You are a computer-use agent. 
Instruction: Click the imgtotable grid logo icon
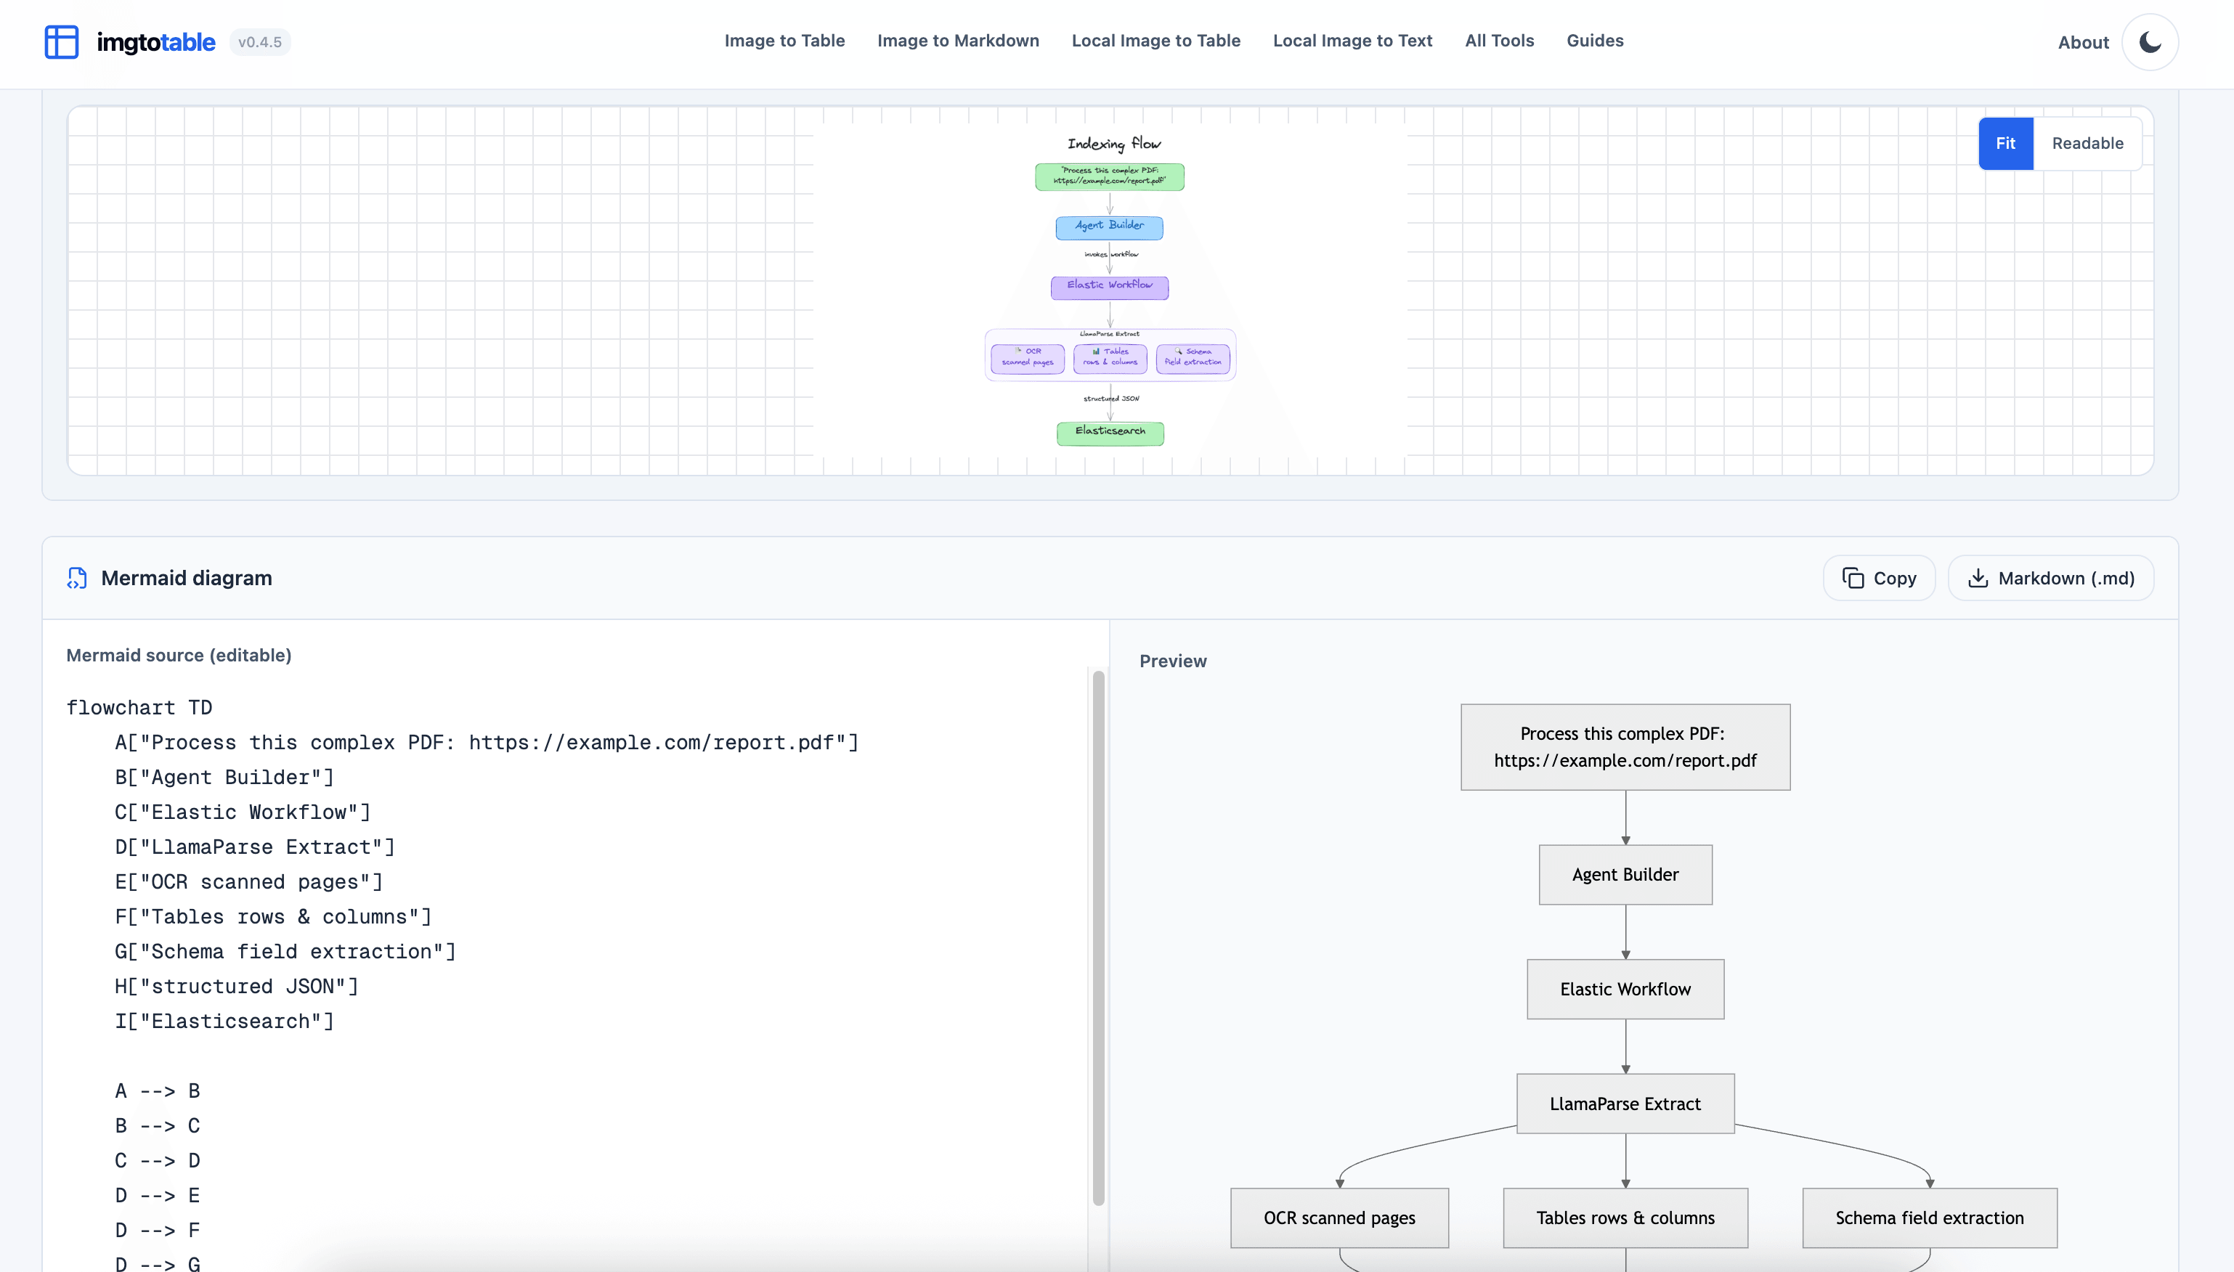click(61, 42)
